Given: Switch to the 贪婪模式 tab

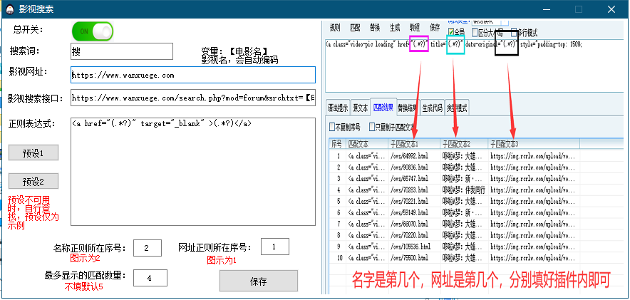Looking at the screenshot, I should point(456,108).
